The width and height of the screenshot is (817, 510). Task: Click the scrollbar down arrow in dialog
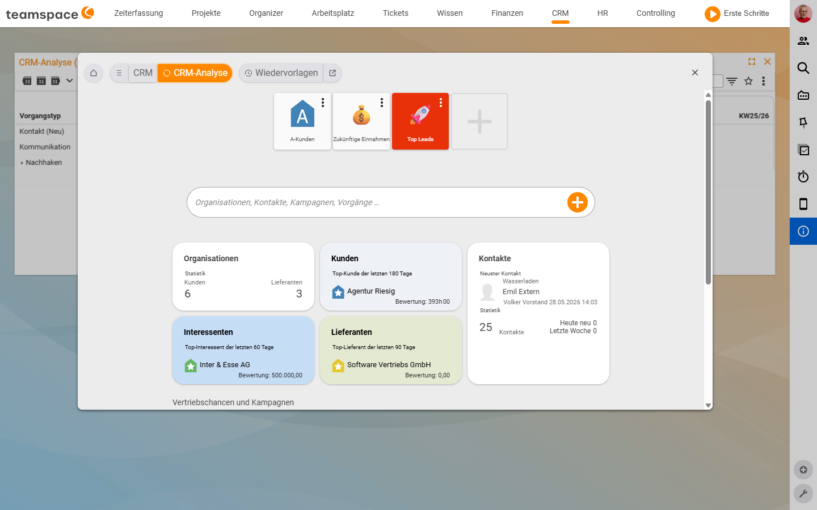coord(708,405)
